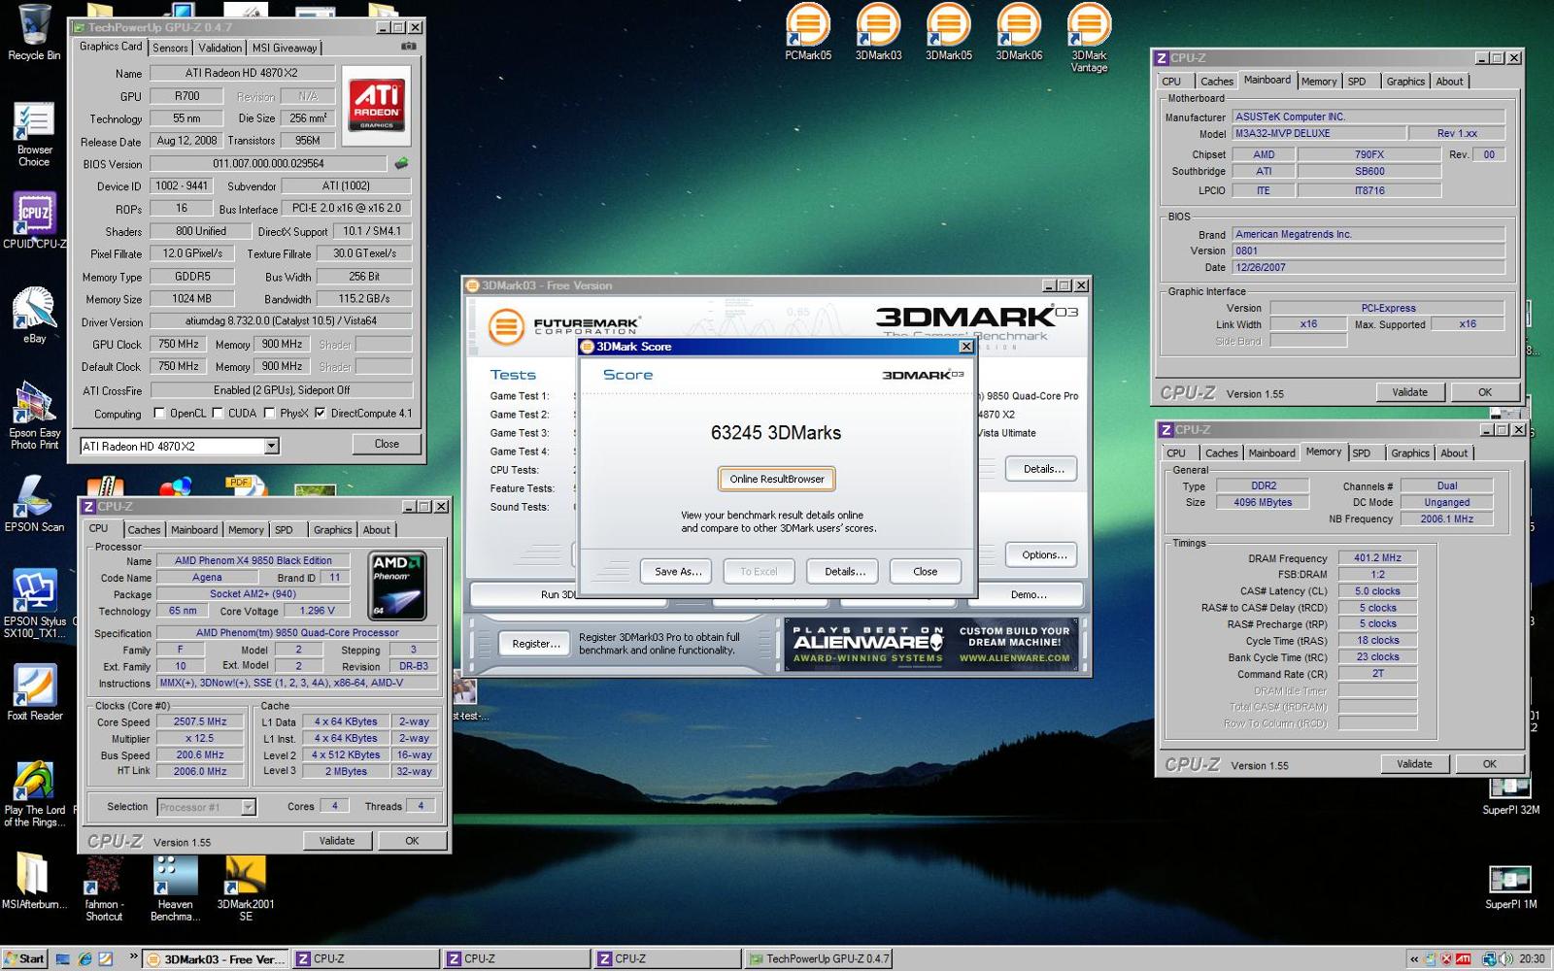
Task: Expand hidden system tray icons chevron
Action: pyautogui.click(x=1414, y=959)
